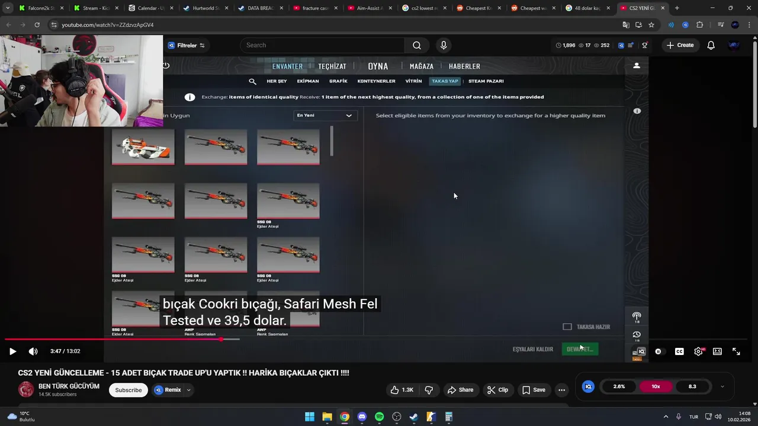Reload the page with the refresh button
Screen dimensions: 758x426
pos(37,25)
